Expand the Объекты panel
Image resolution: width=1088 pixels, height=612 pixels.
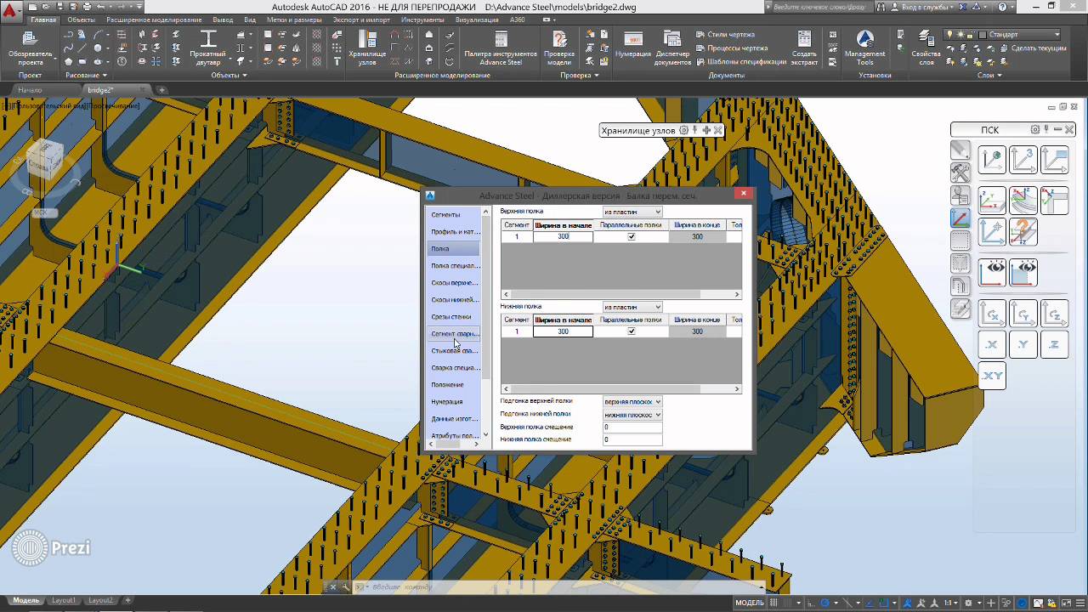coord(229,75)
